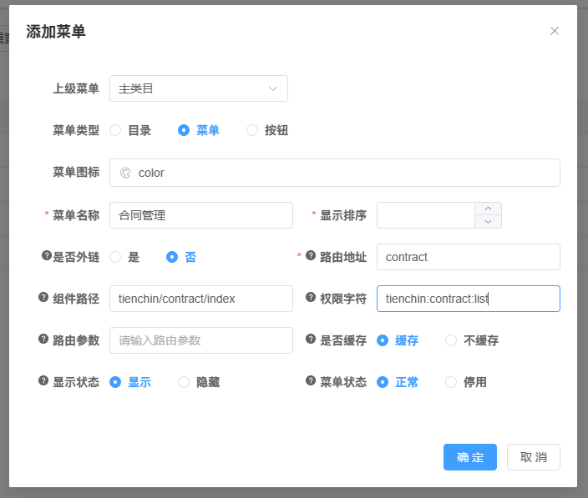The image size is (588, 498).
Task: Focus 权限字符 field with tienchin:contract:list
Action: click(469, 299)
